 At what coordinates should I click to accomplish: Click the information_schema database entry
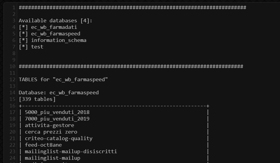[x=58, y=40]
